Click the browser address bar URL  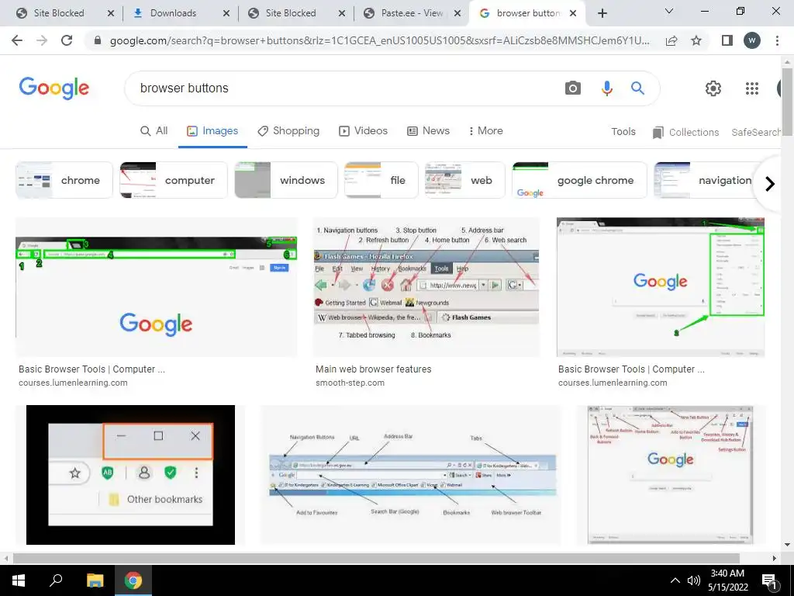point(380,40)
